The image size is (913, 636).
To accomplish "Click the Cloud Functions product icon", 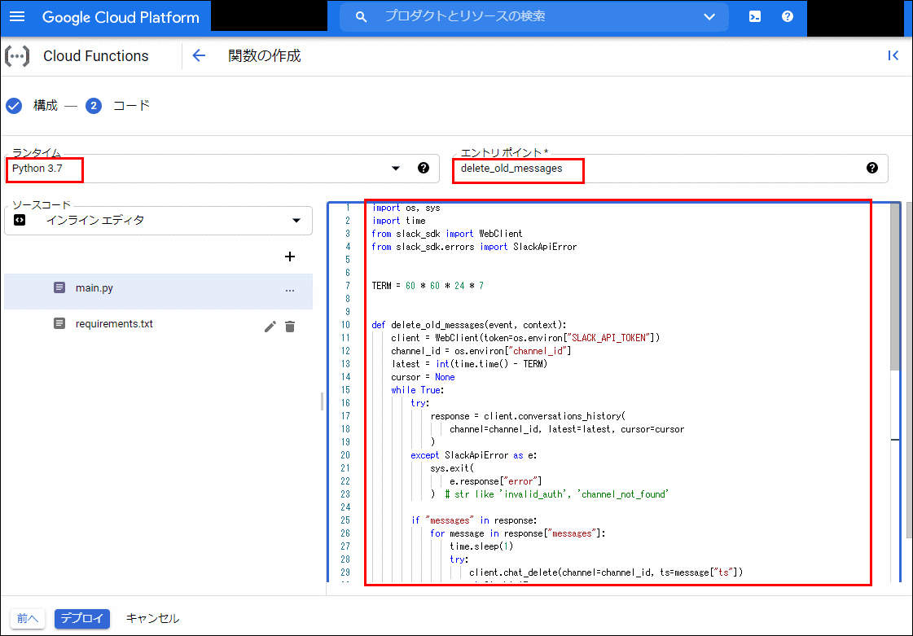I will (x=17, y=56).
